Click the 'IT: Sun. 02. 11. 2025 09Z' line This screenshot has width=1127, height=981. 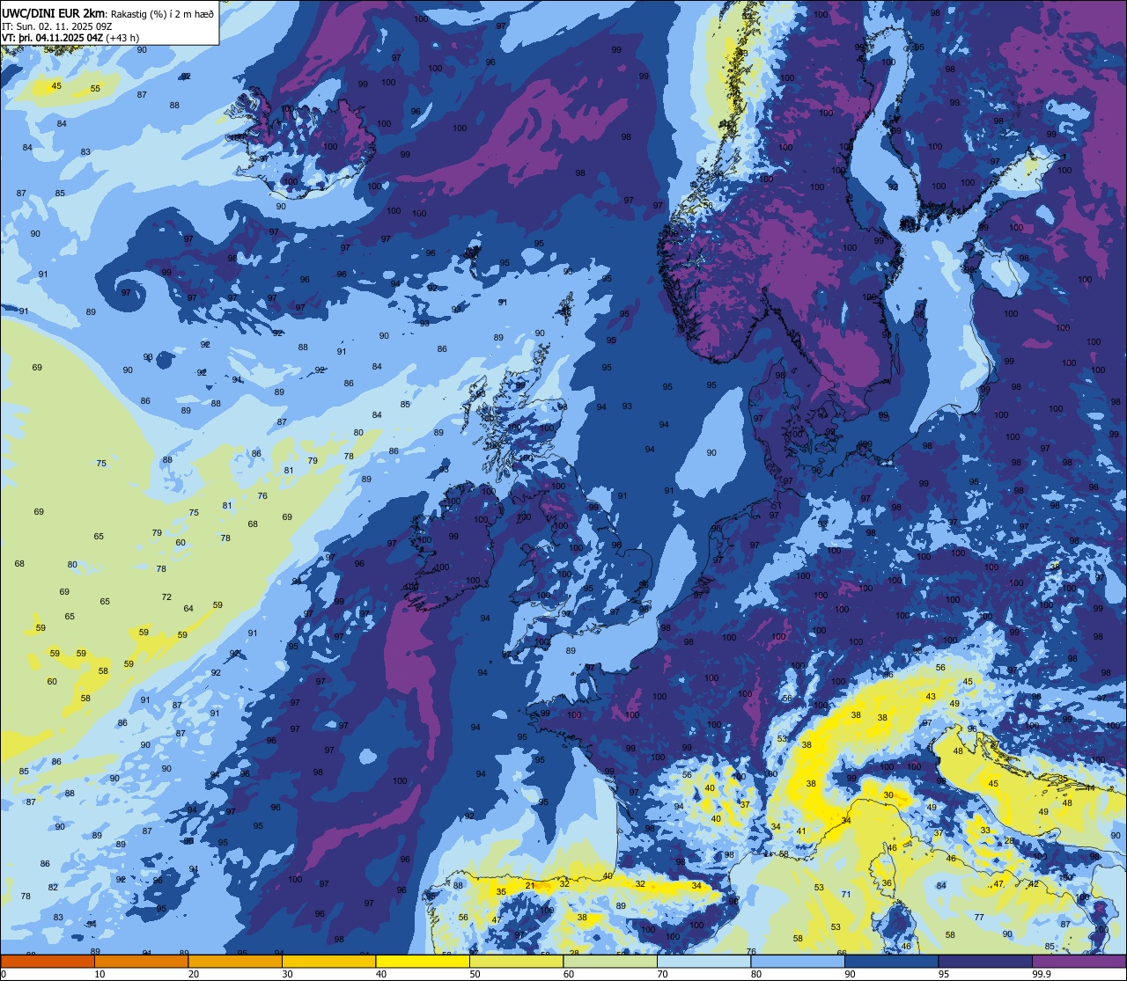point(56,26)
